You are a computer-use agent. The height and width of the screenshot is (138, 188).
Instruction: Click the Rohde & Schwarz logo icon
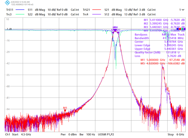[7, 3]
